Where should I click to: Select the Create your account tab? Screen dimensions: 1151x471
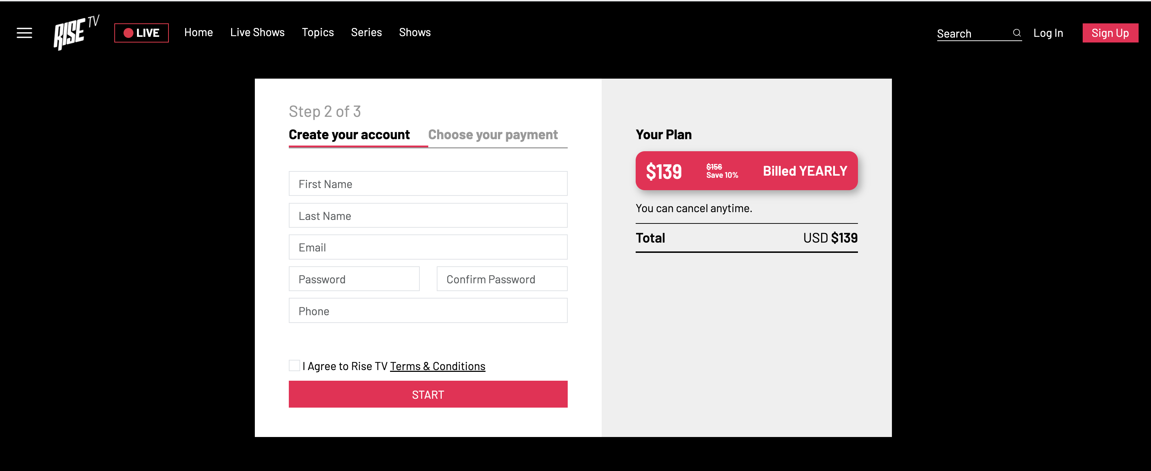click(349, 135)
